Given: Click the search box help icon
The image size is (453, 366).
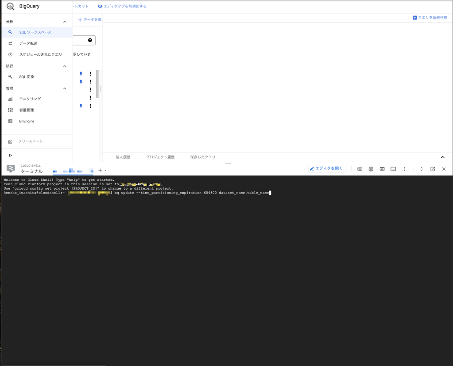Looking at the screenshot, I should (90, 40).
